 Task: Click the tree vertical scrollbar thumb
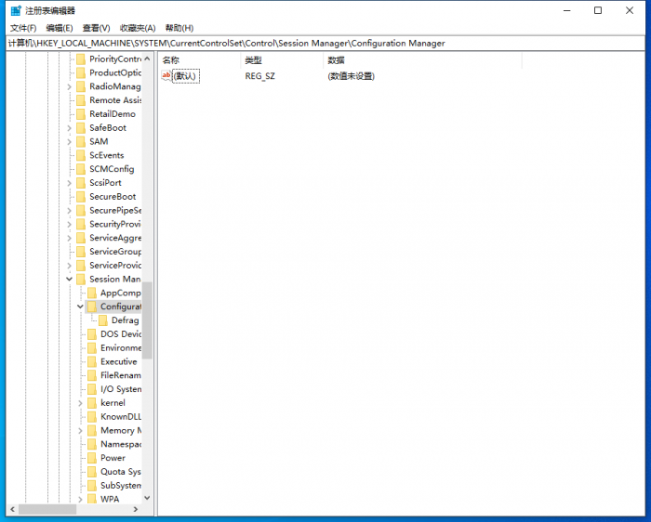click(x=147, y=320)
